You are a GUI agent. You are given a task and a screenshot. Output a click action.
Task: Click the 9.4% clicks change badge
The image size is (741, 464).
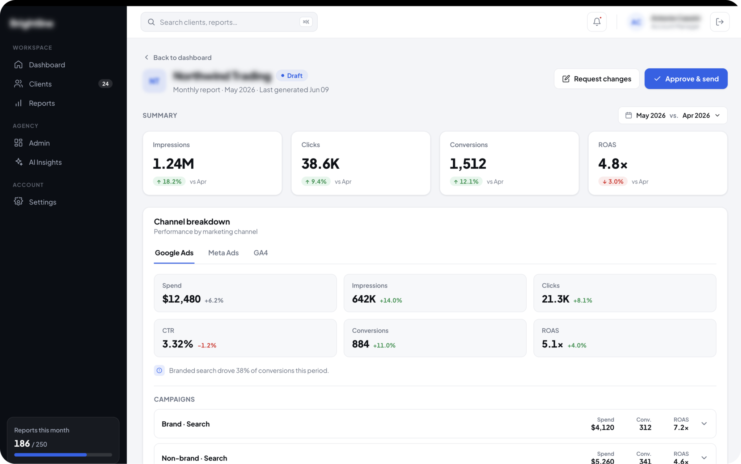point(316,181)
